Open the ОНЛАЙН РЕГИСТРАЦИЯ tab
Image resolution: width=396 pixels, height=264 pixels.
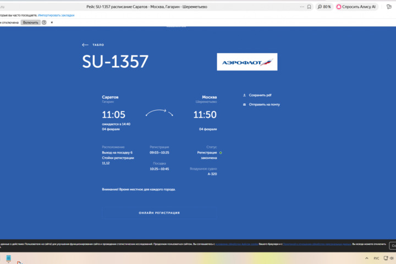pos(159,213)
